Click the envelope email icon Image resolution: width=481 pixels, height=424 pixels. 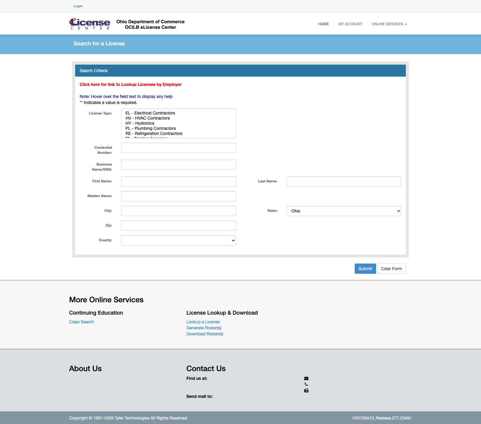pyautogui.click(x=306, y=379)
